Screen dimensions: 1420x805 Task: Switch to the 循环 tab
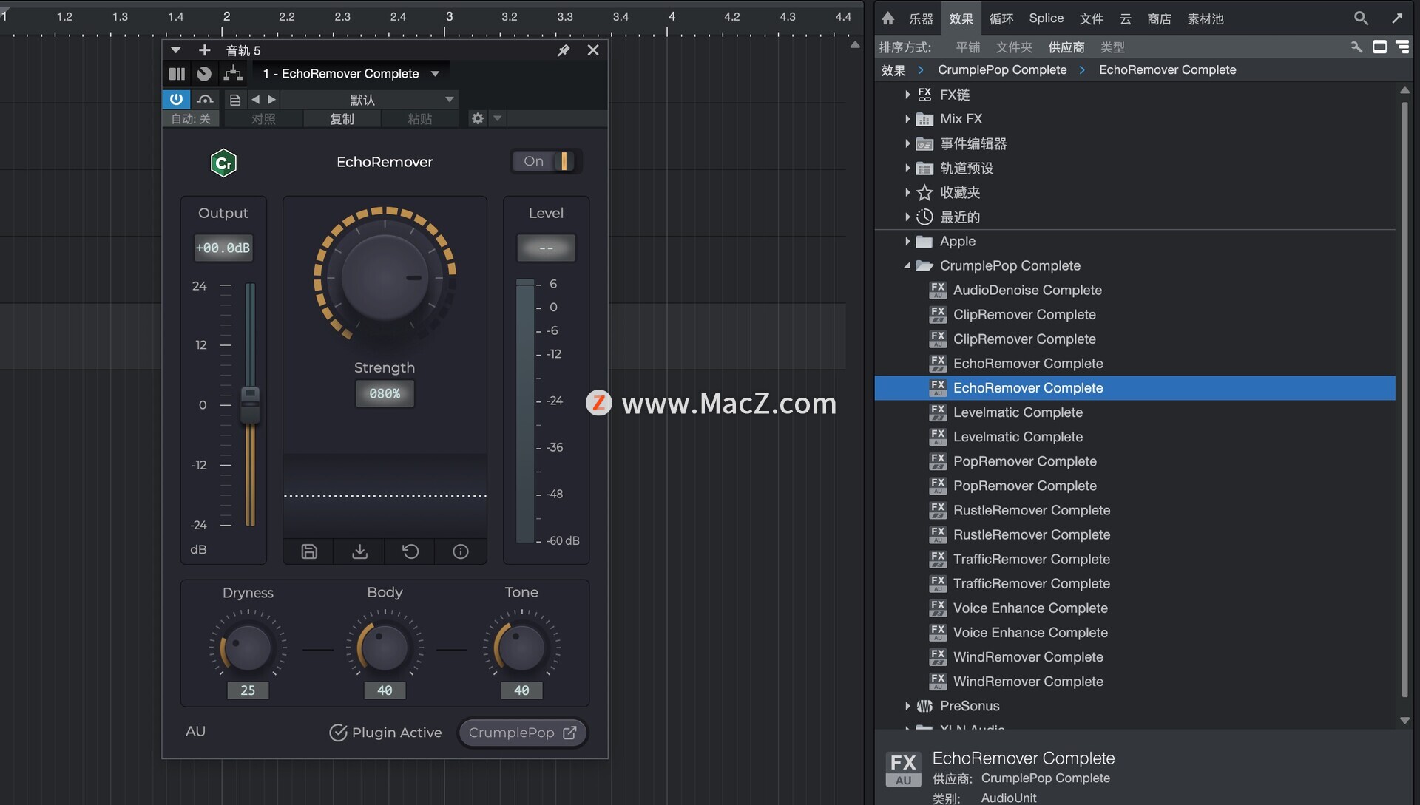pos(1001,18)
